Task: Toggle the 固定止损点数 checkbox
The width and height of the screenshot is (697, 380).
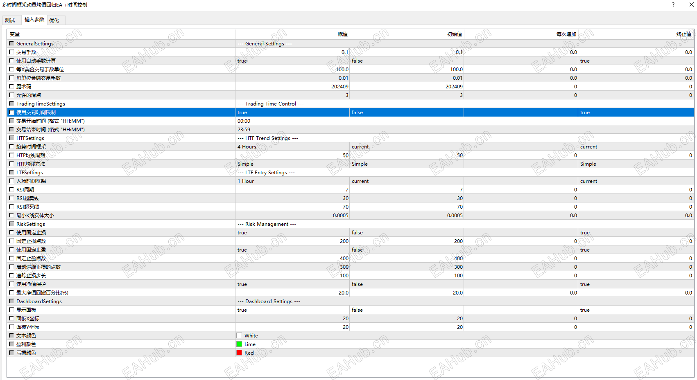Action: tap(11, 241)
